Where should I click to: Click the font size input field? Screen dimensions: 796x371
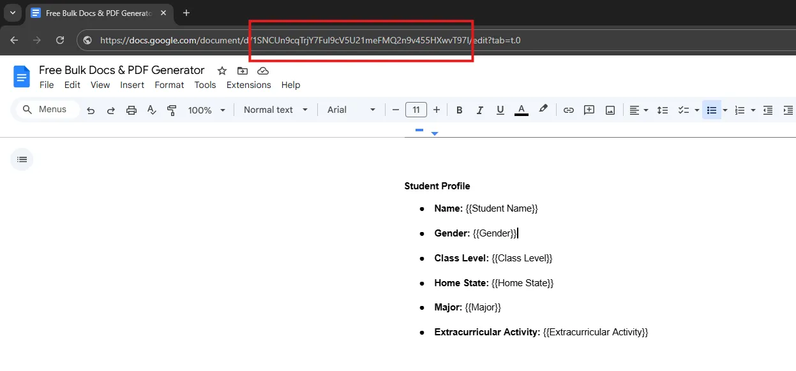pos(416,110)
